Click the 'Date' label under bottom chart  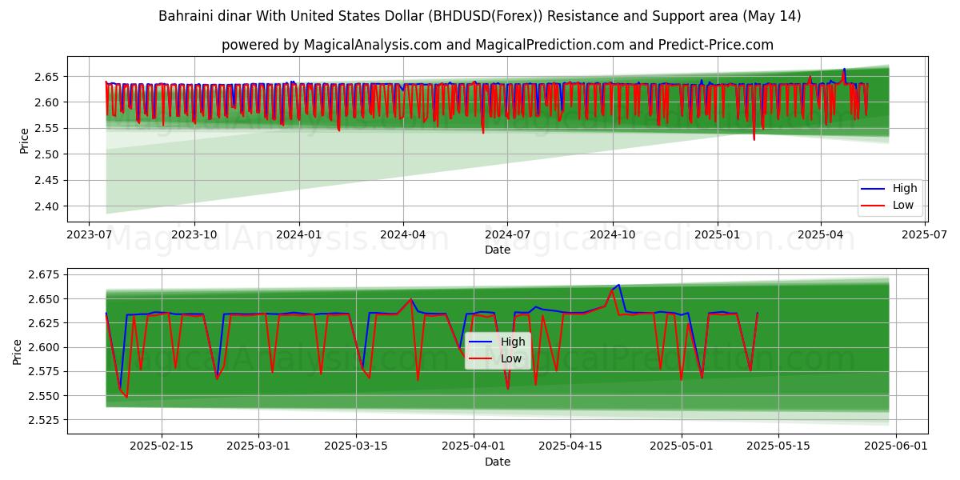tap(497, 462)
